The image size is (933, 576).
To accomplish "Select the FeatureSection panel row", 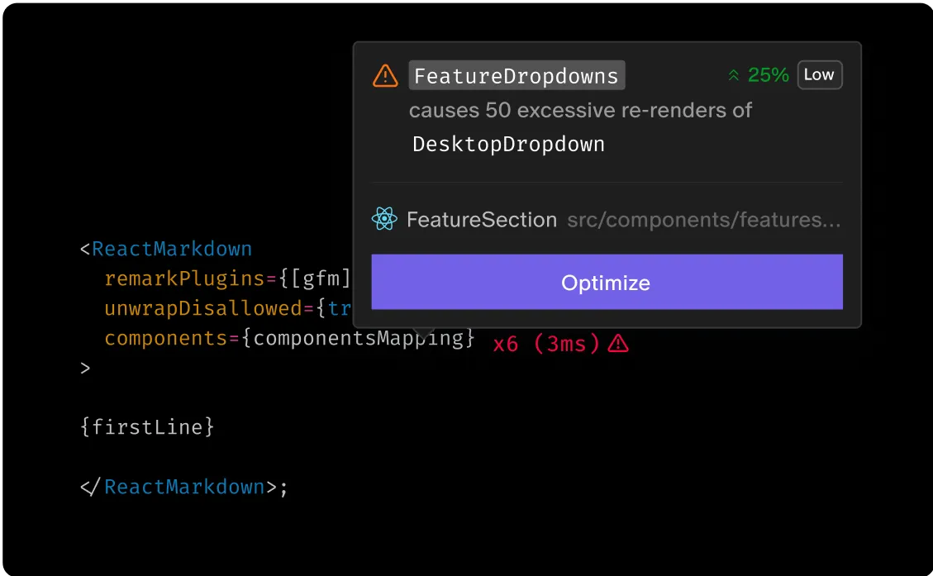I will pos(607,219).
